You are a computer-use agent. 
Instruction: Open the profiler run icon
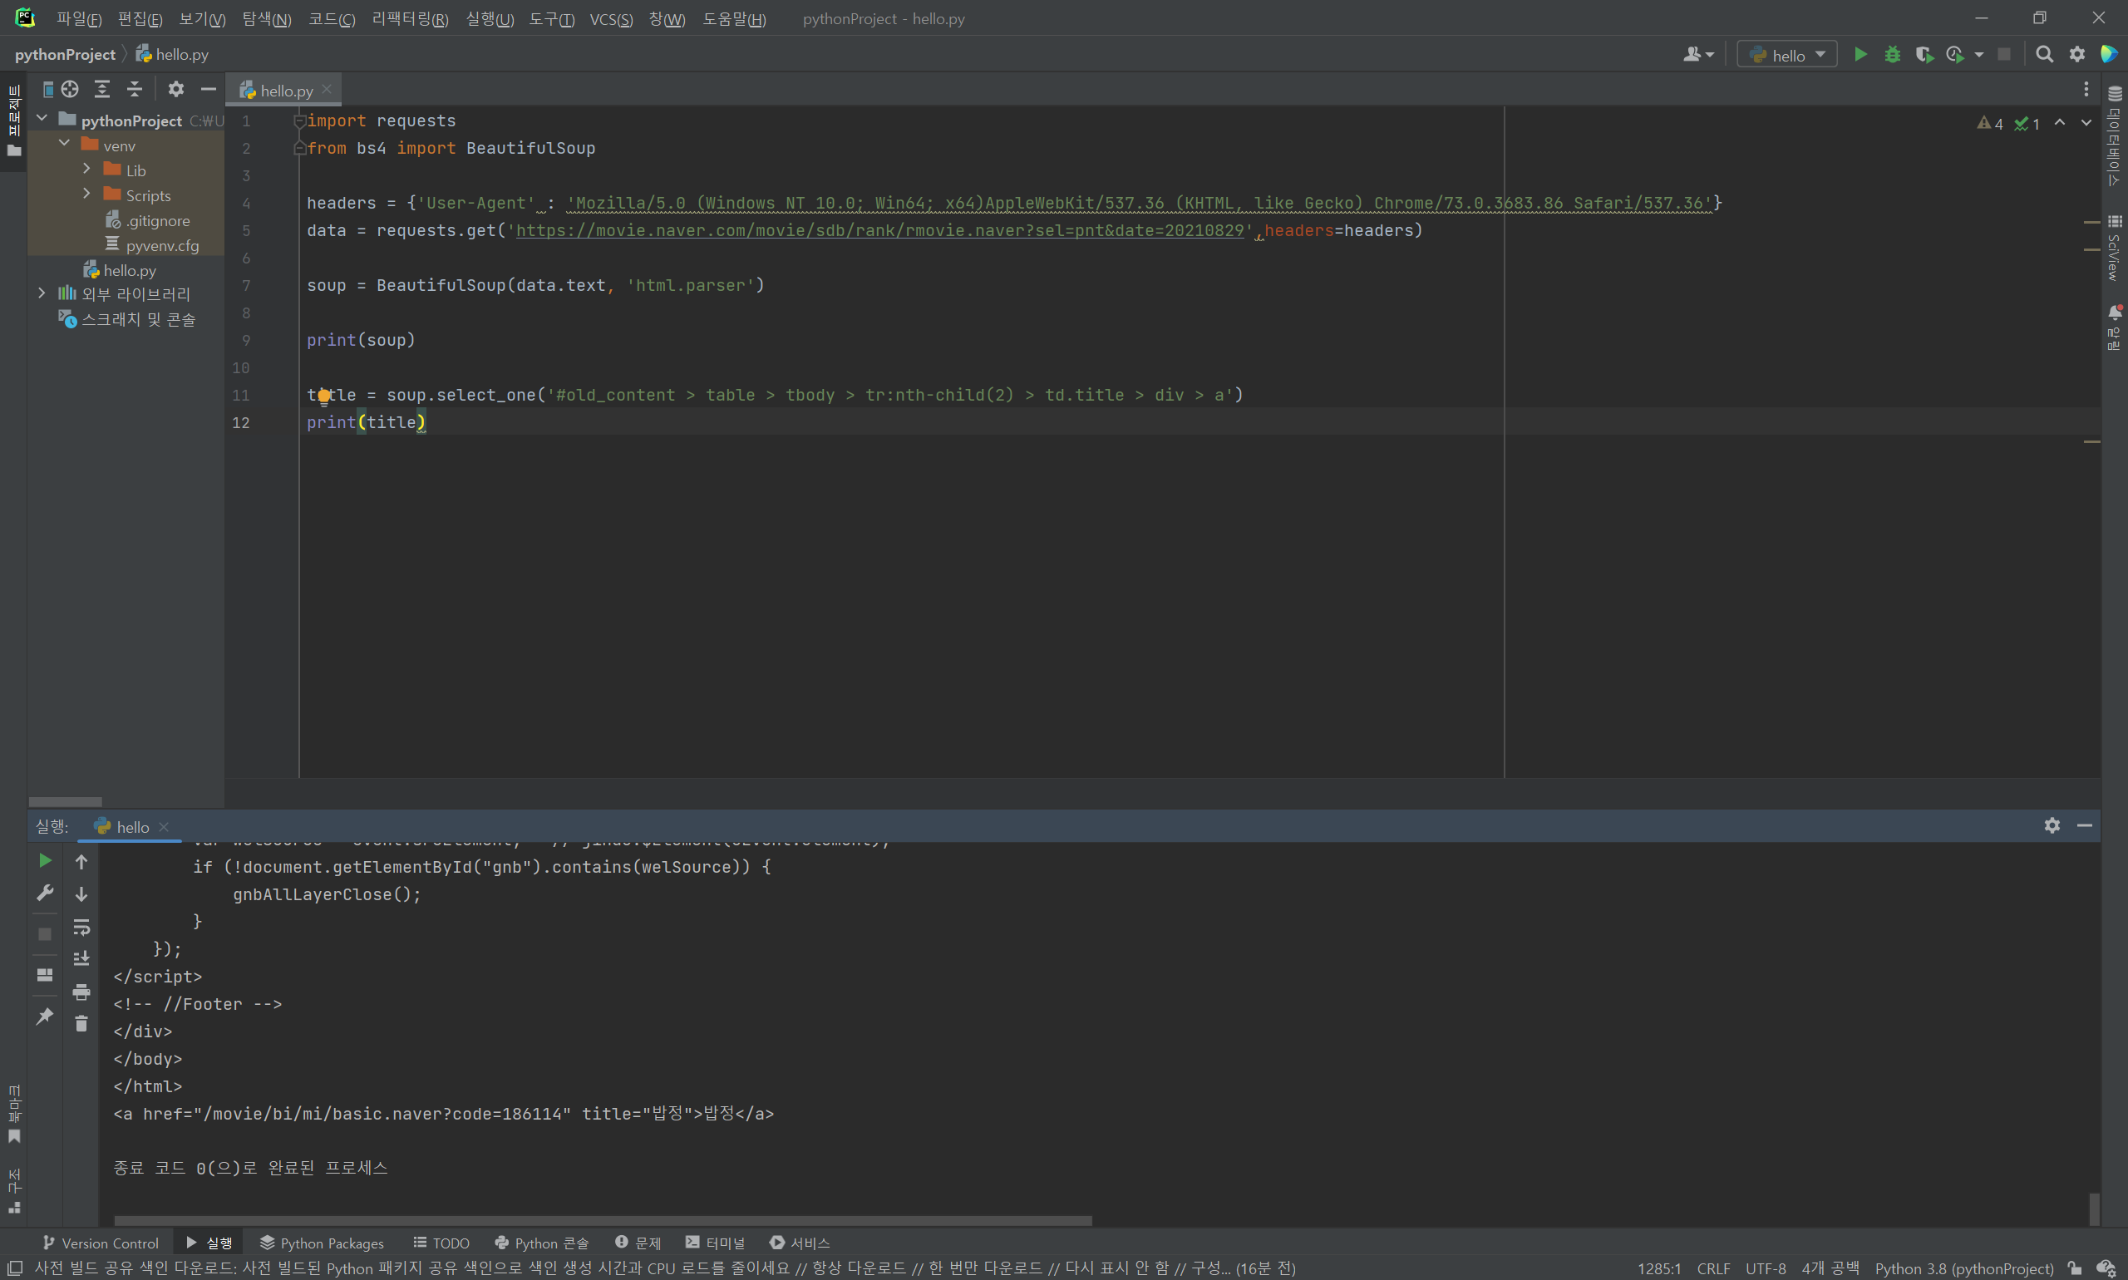1956,54
